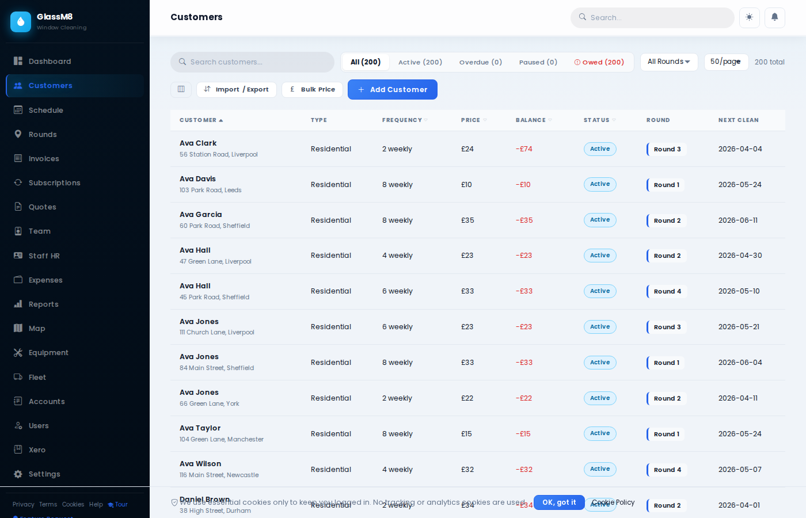
Task: Click the Add Customer button
Action: [392, 89]
